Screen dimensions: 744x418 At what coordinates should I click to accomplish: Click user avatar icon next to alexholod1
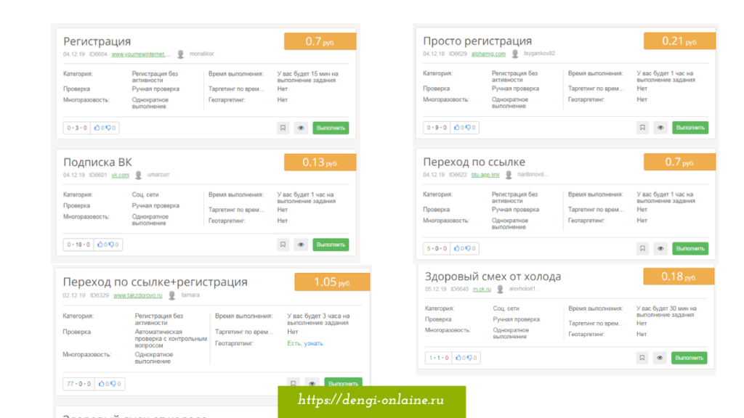(x=500, y=289)
